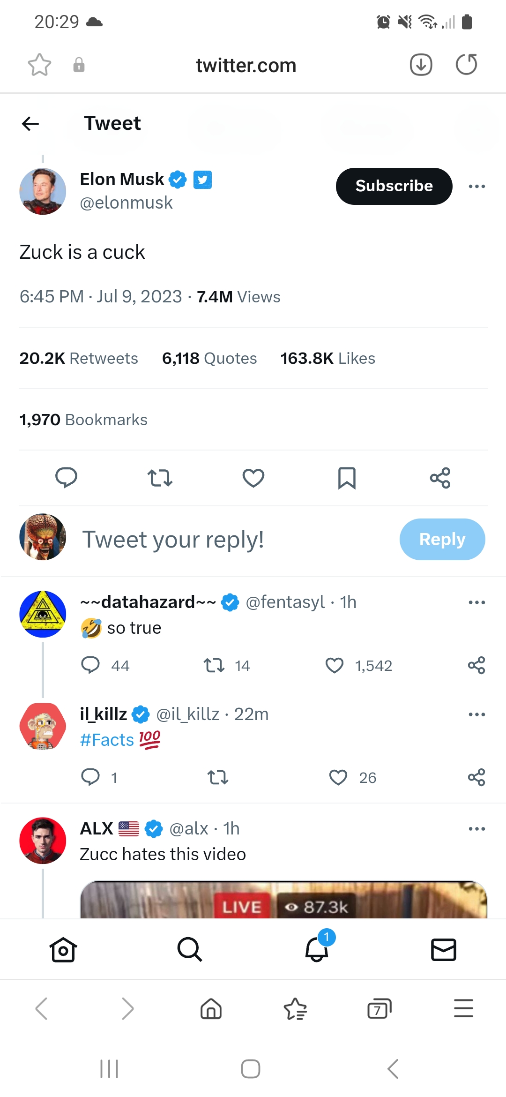Like the main tweet with the heart icon
Screen dimensions: 506x1097
pos(253,478)
